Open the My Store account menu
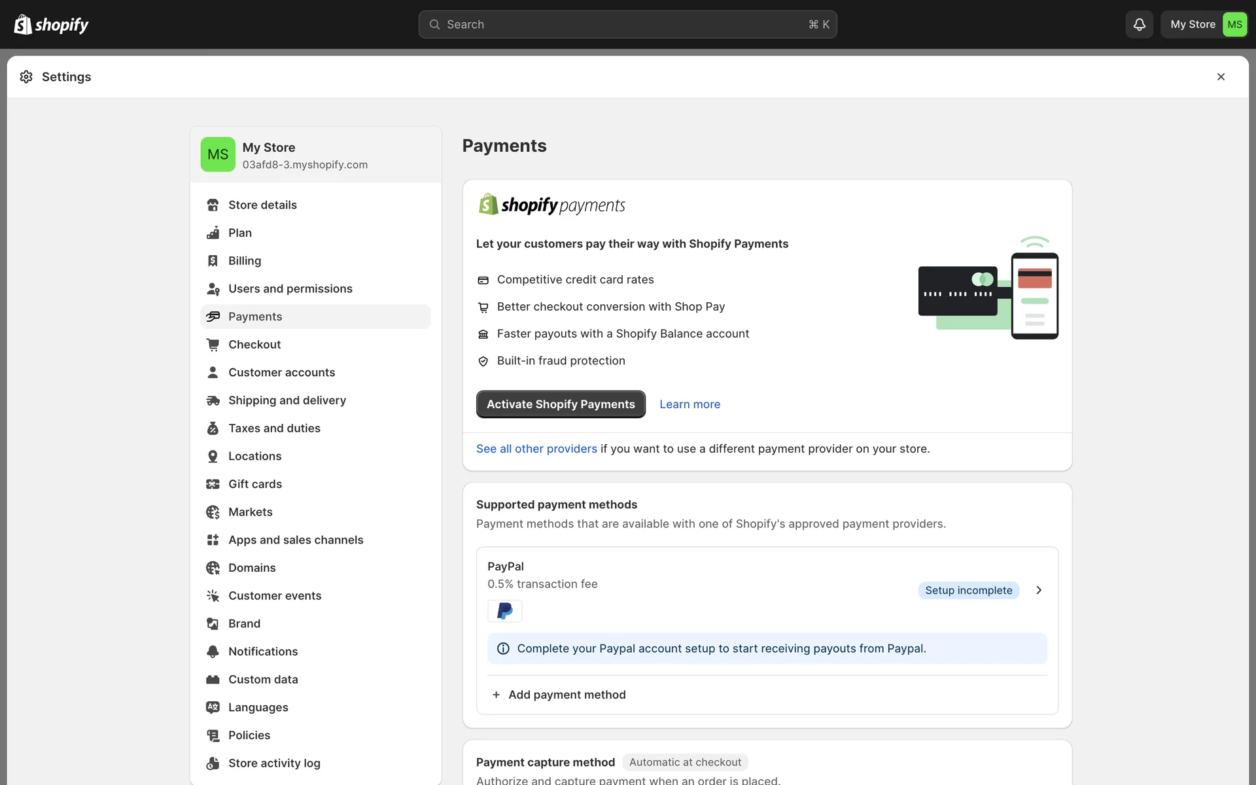Screen dimensions: 1256x785 click(1204, 24)
